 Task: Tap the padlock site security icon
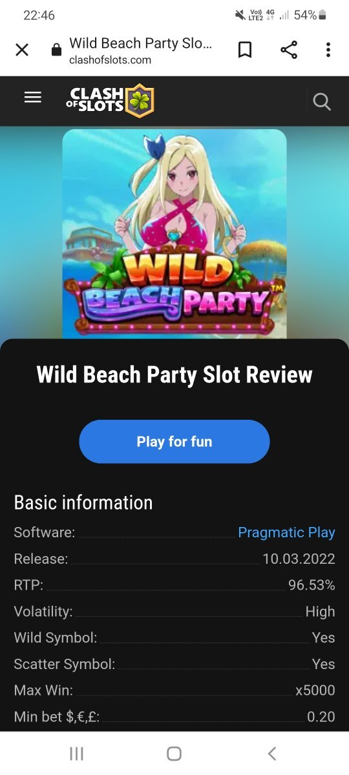click(56, 50)
